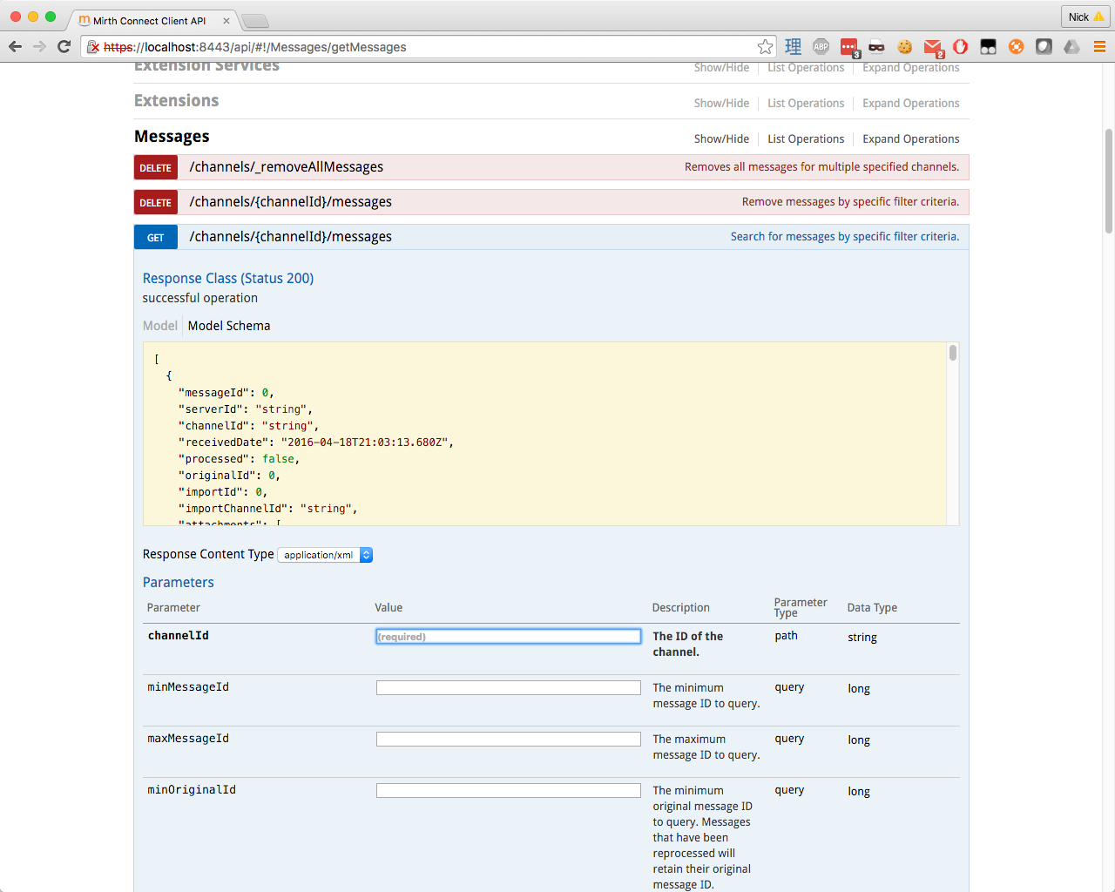Open the cookie editor extension
The image size is (1115, 892).
[x=905, y=47]
